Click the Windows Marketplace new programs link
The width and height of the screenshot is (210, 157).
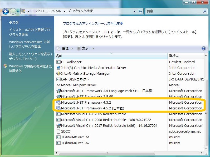(x=29, y=44)
